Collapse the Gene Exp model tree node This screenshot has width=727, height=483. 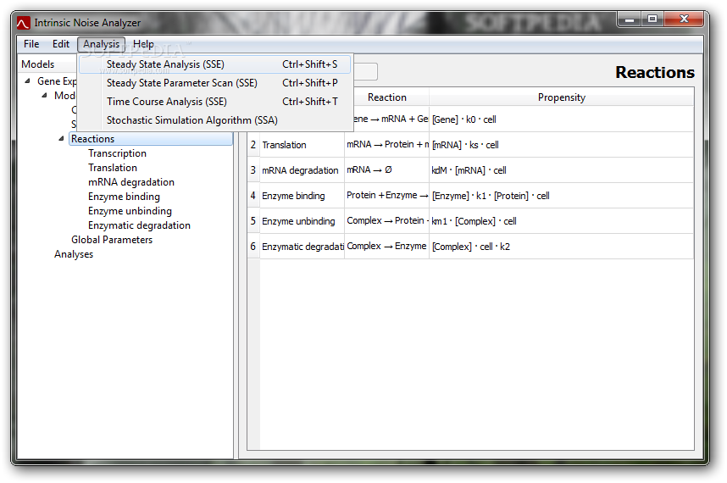(x=27, y=81)
